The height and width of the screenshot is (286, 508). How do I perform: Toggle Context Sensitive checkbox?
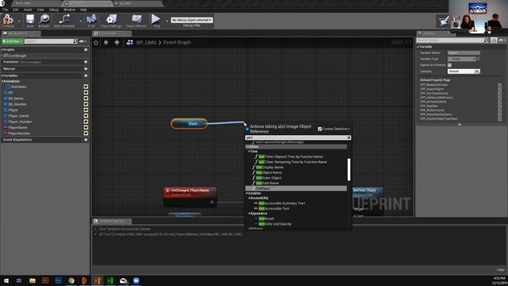click(320, 129)
